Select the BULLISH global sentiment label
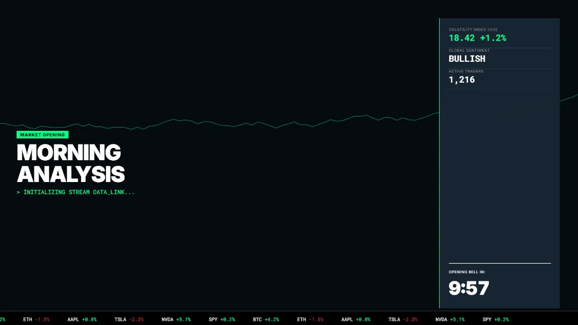Image resolution: width=578 pixels, height=325 pixels. tap(467, 59)
